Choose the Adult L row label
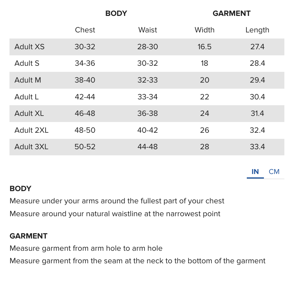 pyautogui.click(x=27, y=97)
